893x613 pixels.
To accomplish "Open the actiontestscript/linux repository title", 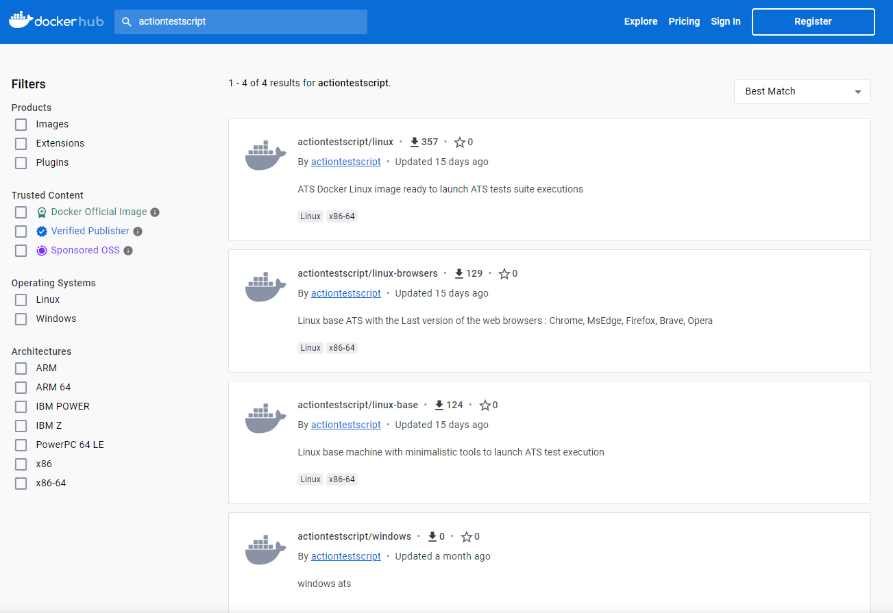I will [x=345, y=142].
